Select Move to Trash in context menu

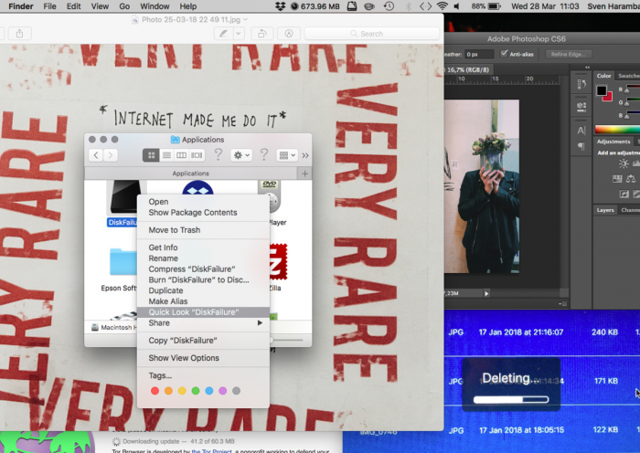click(x=203, y=230)
